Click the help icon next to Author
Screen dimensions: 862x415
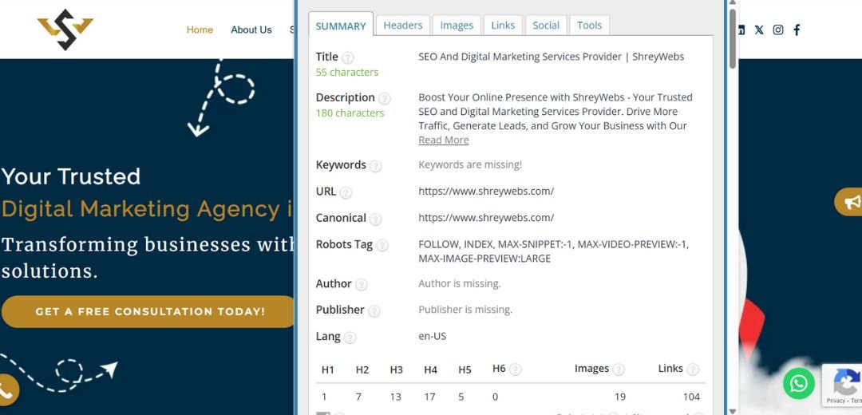(361, 285)
